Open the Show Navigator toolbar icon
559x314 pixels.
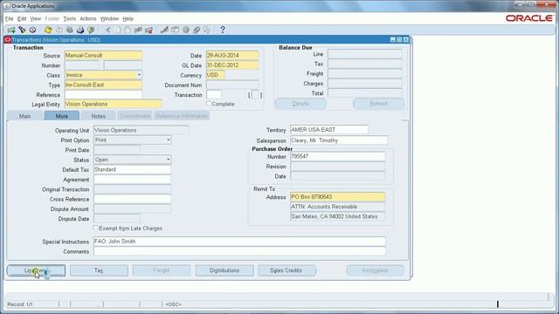pyautogui.click(x=33, y=31)
